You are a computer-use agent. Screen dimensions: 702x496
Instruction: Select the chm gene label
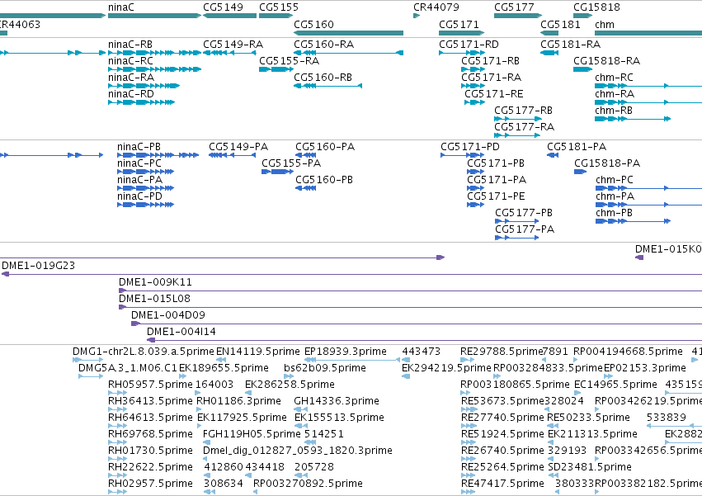(x=605, y=24)
